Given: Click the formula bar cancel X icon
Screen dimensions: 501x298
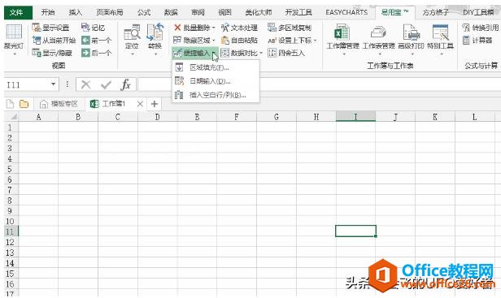Looking at the screenshot, I should 85,85.
